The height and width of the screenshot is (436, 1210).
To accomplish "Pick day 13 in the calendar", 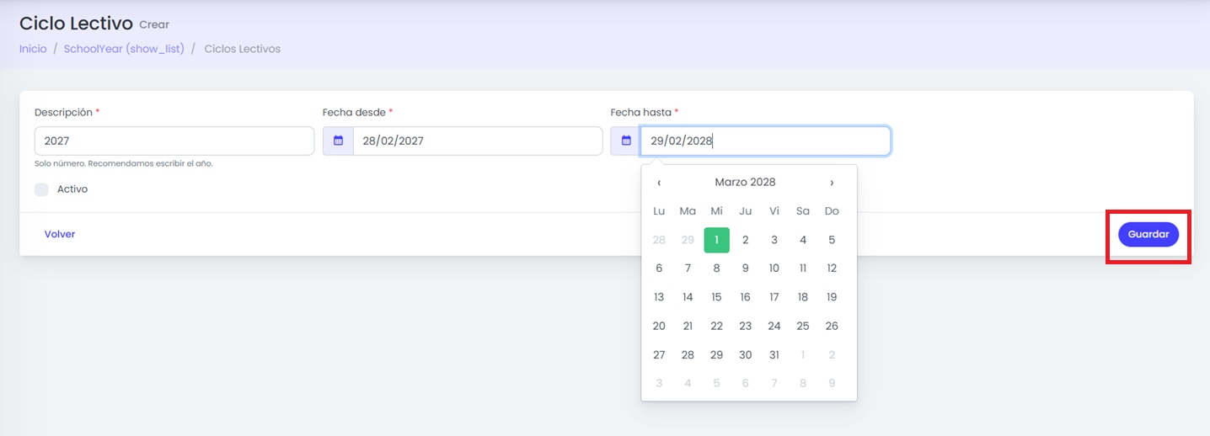I will (x=659, y=297).
